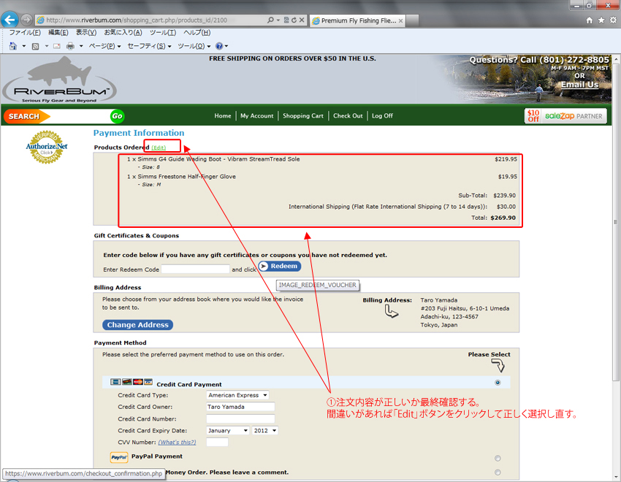Click Log Off link
621x482 pixels.
[382, 116]
